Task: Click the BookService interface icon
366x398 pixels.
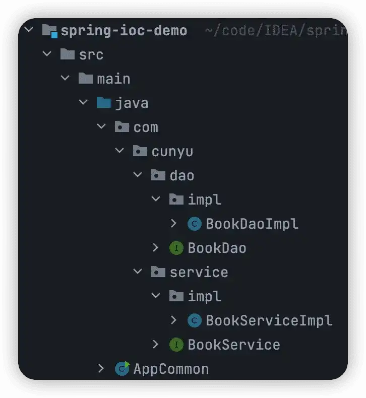Action: point(176,345)
